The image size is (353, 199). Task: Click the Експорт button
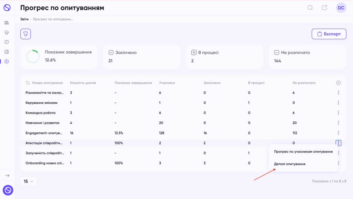pos(329,34)
